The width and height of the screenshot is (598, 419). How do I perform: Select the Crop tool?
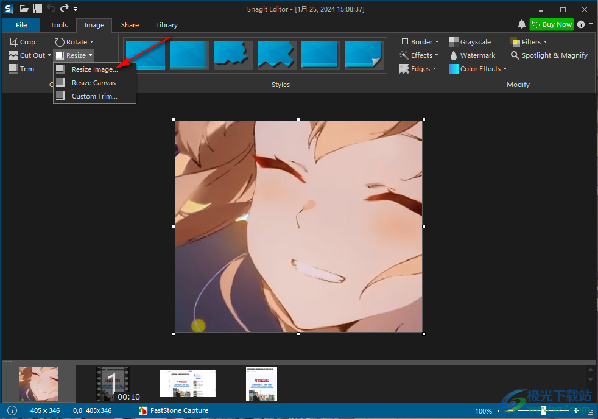tap(22, 42)
